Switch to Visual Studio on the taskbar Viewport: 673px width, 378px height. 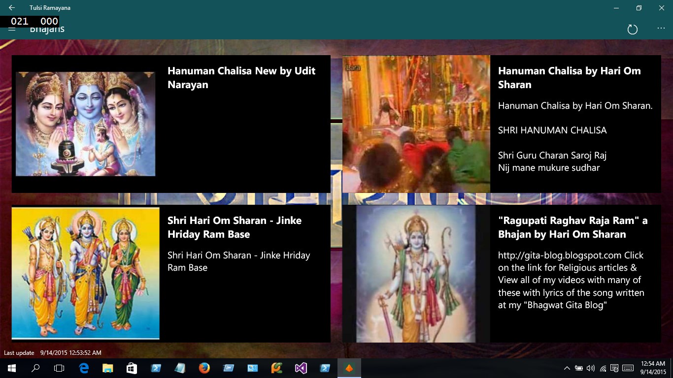(x=301, y=368)
